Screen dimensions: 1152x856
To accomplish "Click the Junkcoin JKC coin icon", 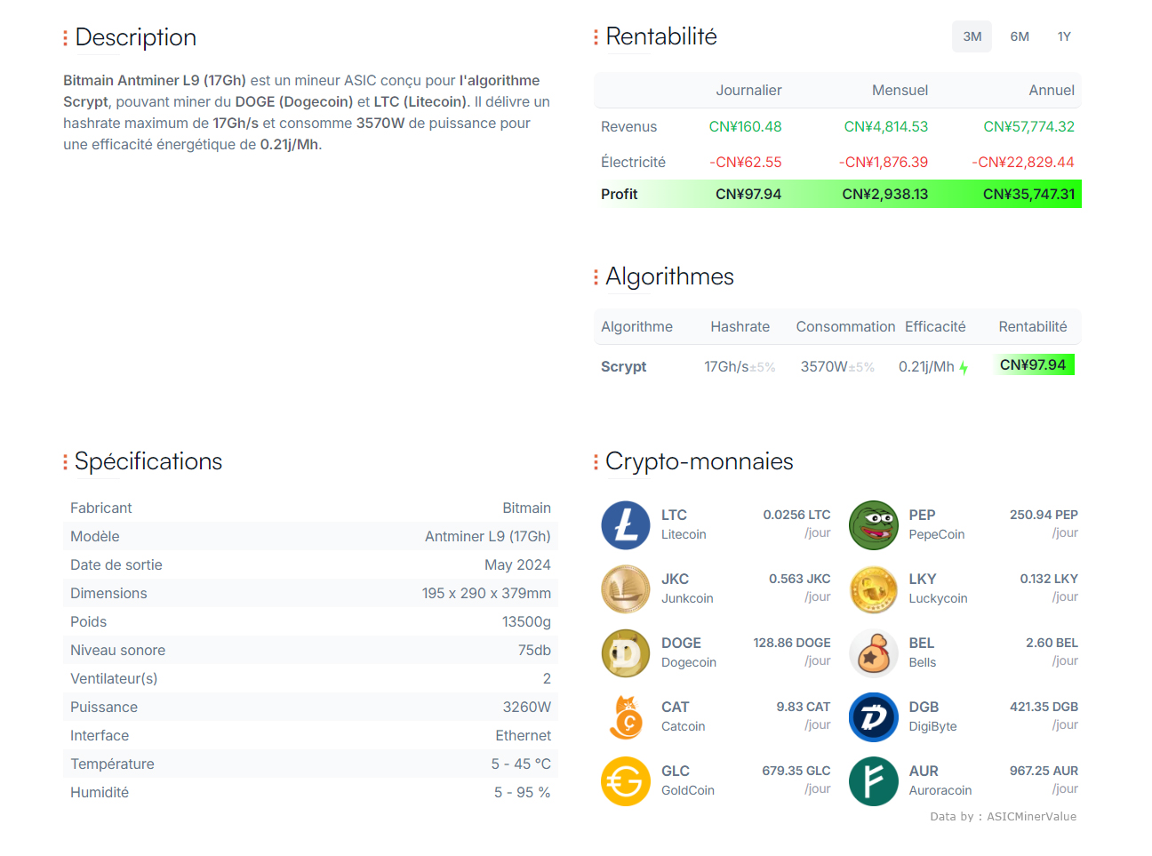I will tap(626, 589).
